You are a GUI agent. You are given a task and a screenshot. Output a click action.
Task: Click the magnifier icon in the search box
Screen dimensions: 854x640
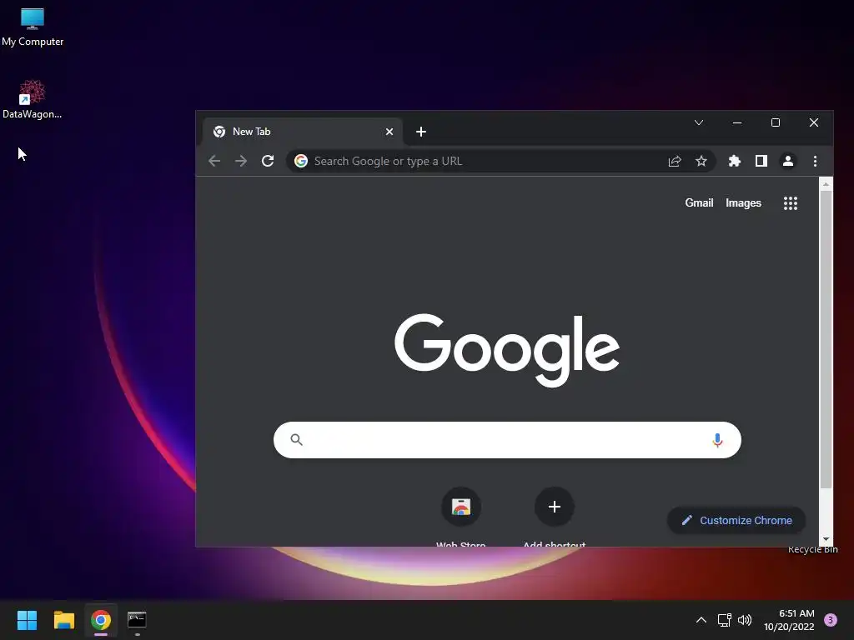(296, 440)
